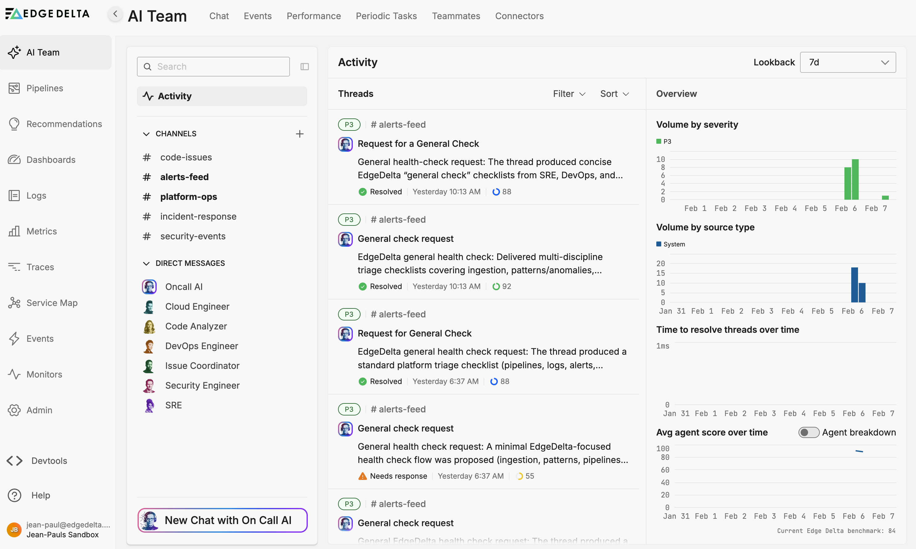Image resolution: width=916 pixels, height=549 pixels.
Task: Open the Lookback 7d dropdown
Action: pos(848,62)
